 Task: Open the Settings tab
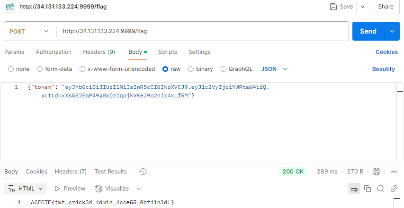coord(199,52)
